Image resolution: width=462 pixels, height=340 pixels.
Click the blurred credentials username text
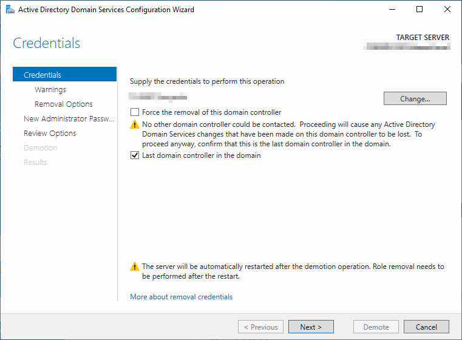tap(158, 97)
